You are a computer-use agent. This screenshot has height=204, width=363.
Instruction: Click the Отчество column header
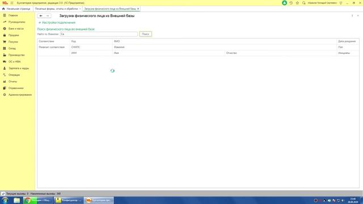click(281, 53)
